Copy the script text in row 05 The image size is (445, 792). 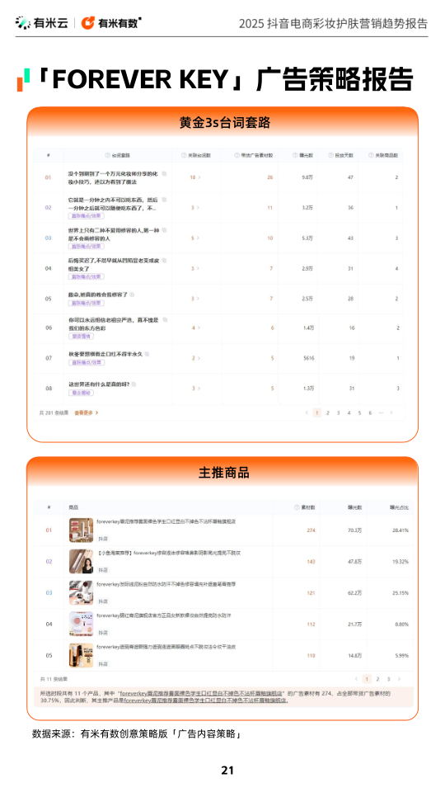pos(132,294)
